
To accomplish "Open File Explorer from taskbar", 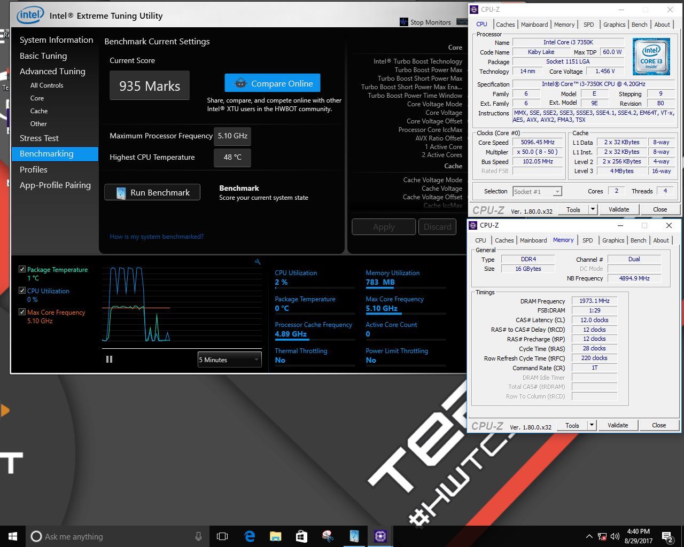I will [x=275, y=536].
